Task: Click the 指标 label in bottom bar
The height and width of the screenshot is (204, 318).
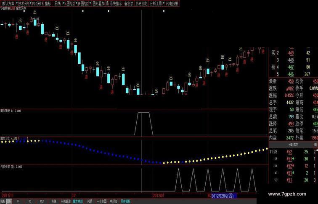Action: pyautogui.click(x=3, y=201)
